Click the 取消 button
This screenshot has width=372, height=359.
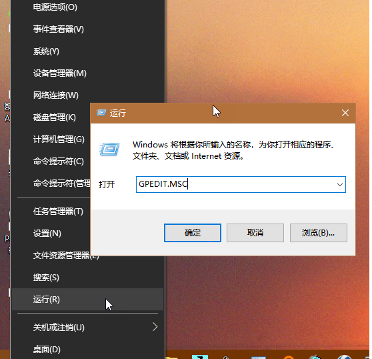pos(255,233)
